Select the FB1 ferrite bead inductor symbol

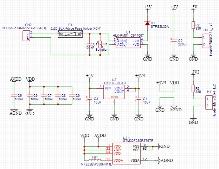[95, 159]
